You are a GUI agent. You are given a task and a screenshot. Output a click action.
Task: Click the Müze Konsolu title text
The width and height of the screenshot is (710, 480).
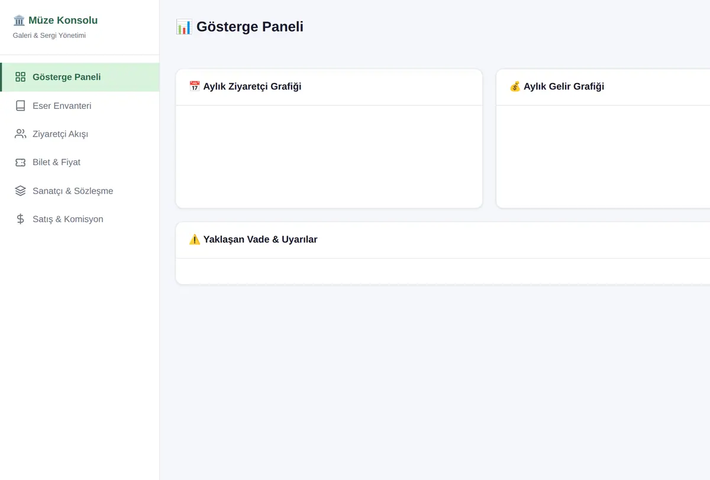click(63, 21)
